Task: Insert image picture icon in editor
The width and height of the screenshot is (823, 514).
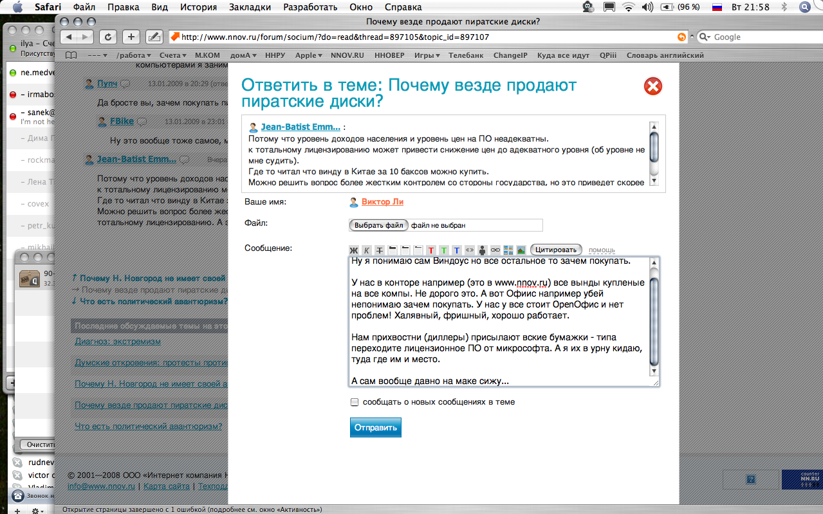Action: (521, 250)
